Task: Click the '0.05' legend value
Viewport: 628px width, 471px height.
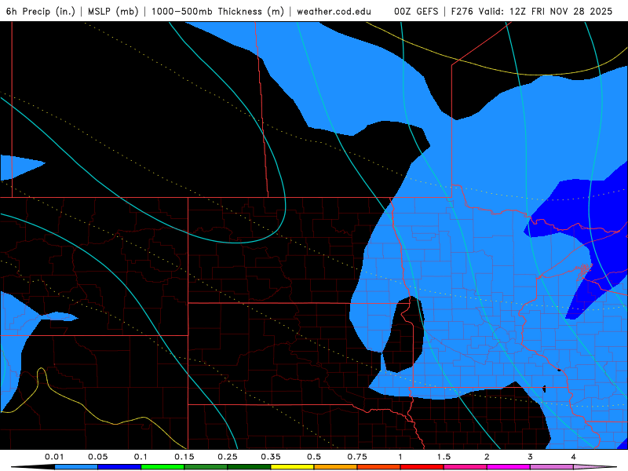Action: click(97, 457)
